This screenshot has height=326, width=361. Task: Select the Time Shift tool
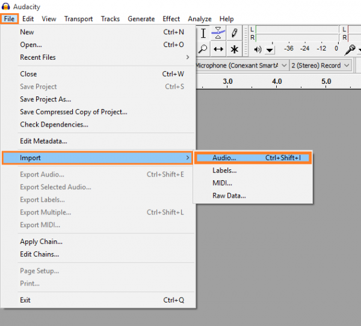[218, 49]
